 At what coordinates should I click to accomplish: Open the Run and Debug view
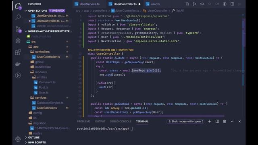(18, 41)
